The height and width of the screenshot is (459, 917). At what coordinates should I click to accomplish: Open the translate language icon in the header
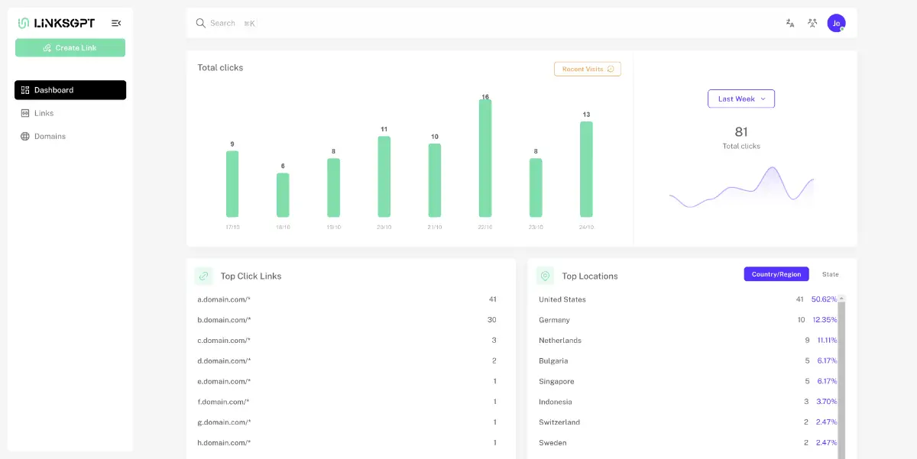point(789,23)
